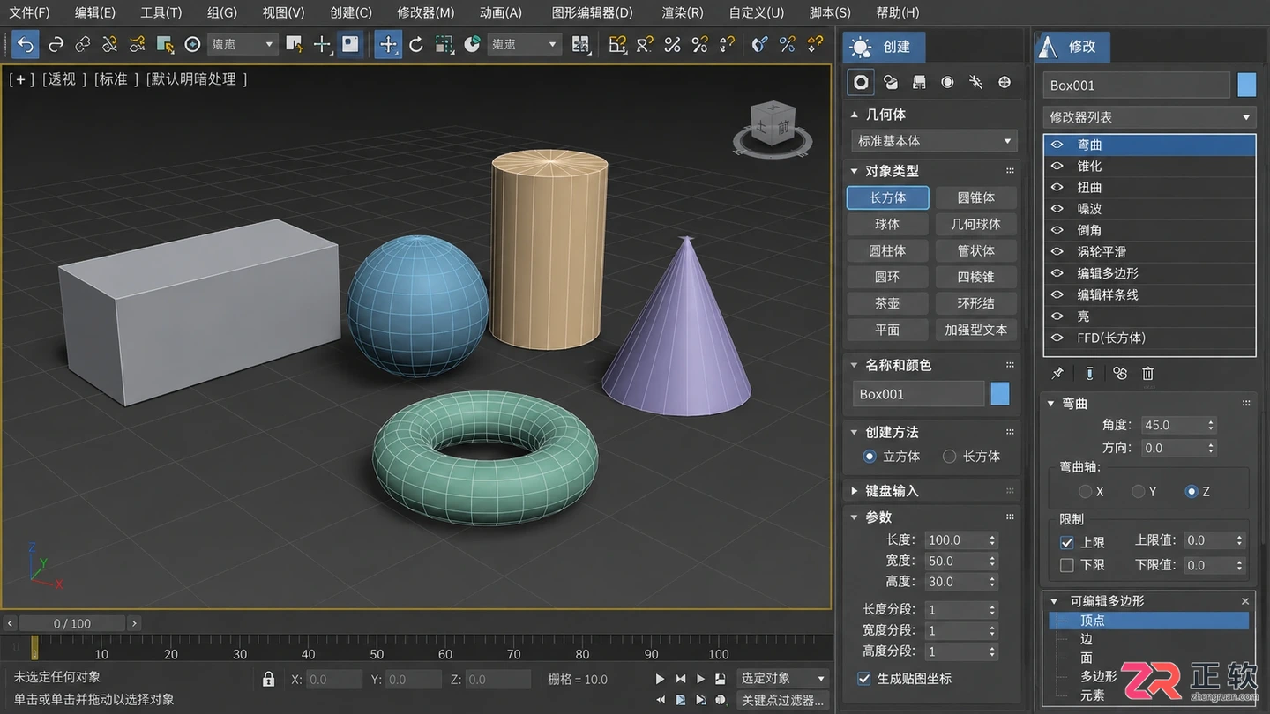Screen dimensions: 1270x714
Task: Open the Space Warps category icon
Action: (x=1004, y=82)
